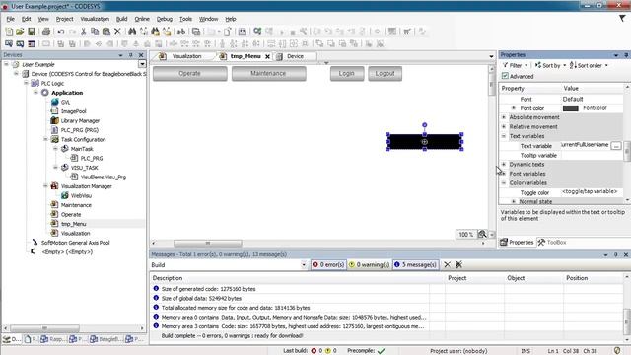The width and height of the screenshot is (631, 355).
Task: Click the Cut scissors icon
Action: tap(83, 32)
